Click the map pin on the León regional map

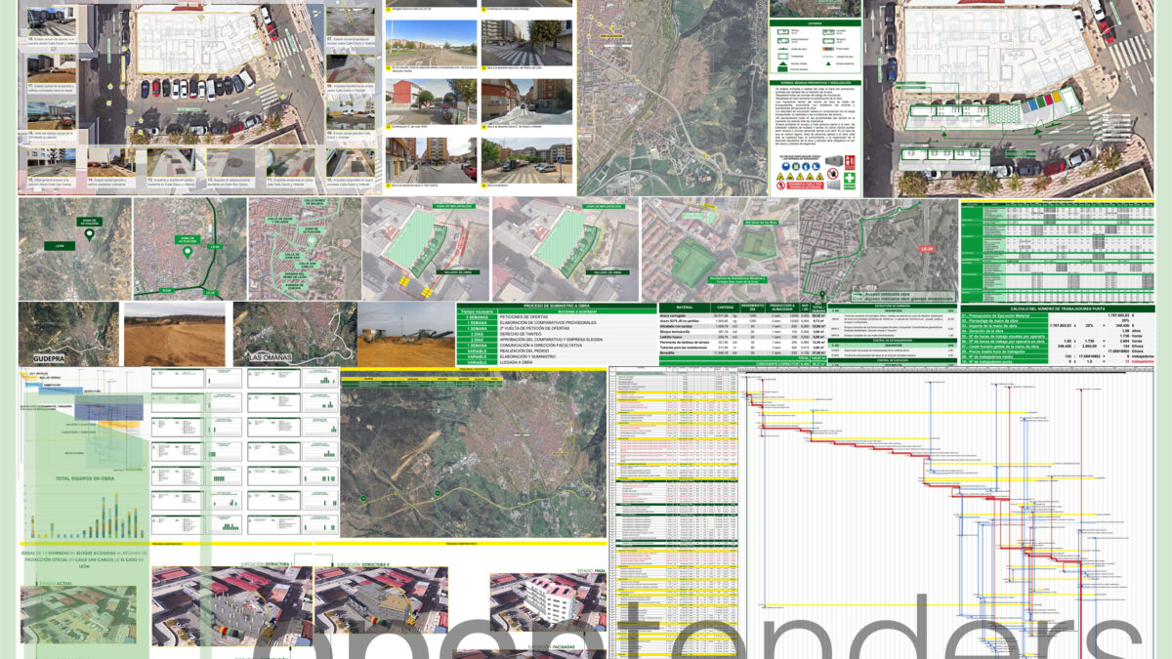tap(88, 233)
